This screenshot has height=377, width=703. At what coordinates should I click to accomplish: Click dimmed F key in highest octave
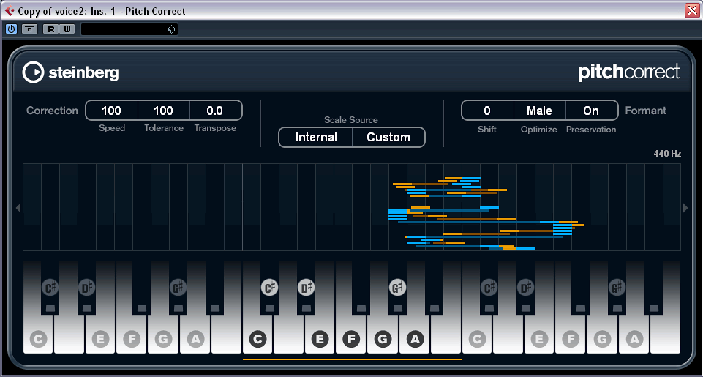click(x=571, y=339)
